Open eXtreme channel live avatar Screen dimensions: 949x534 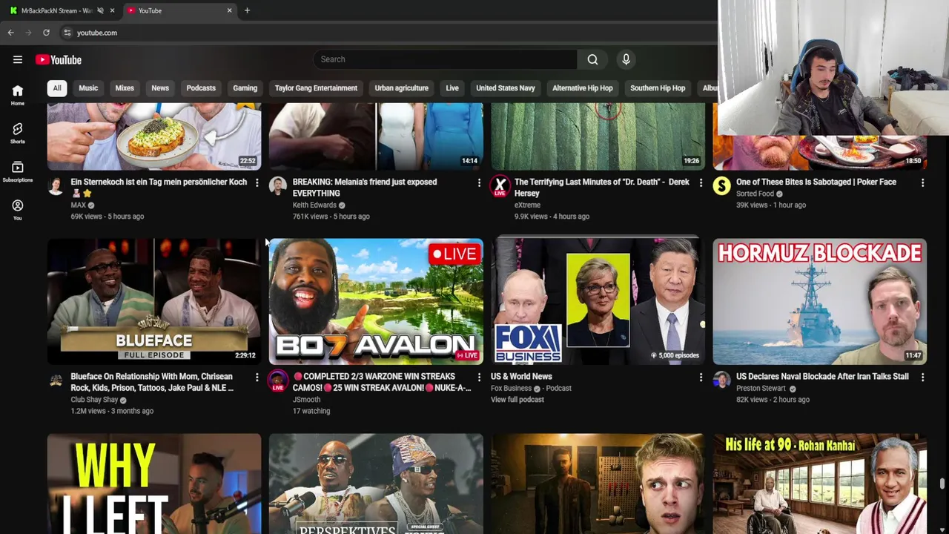tap(500, 185)
